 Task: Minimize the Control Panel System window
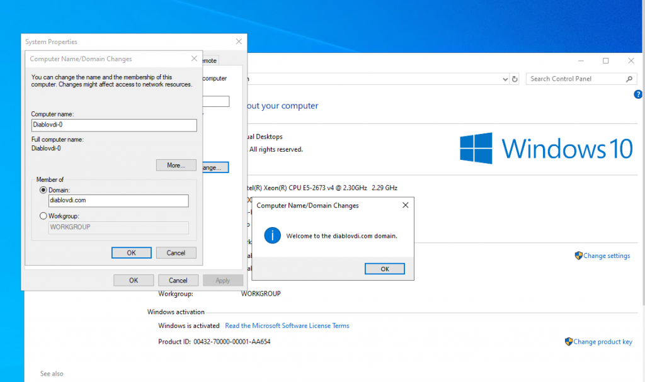[581, 61]
